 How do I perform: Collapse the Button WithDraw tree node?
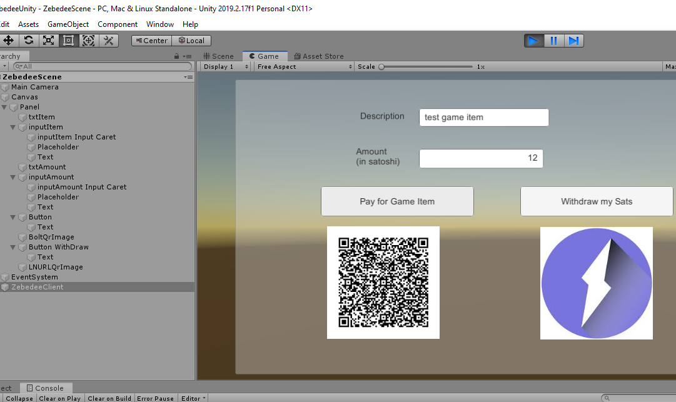[13, 248]
